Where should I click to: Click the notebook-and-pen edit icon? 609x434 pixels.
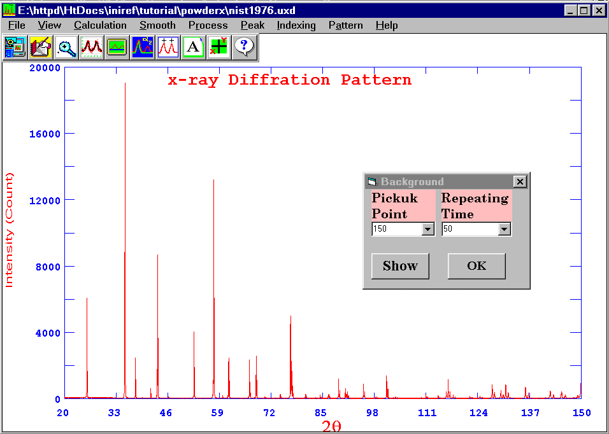[41, 47]
